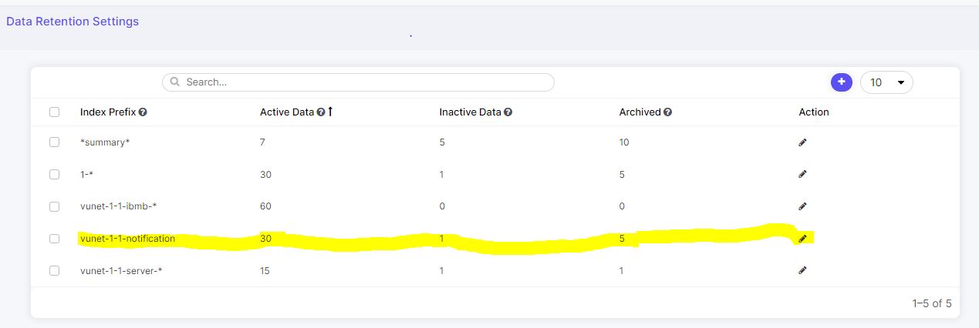Click Inactive Data info question icon
Image resolution: width=979 pixels, height=328 pixels.
point(508,112)
